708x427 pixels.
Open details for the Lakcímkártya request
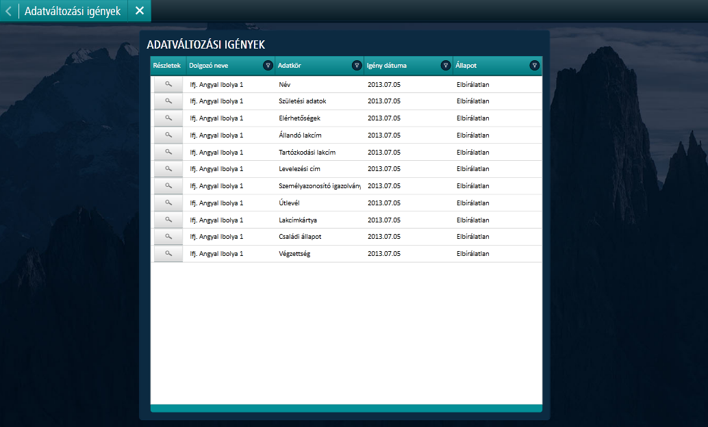point(168,220)
